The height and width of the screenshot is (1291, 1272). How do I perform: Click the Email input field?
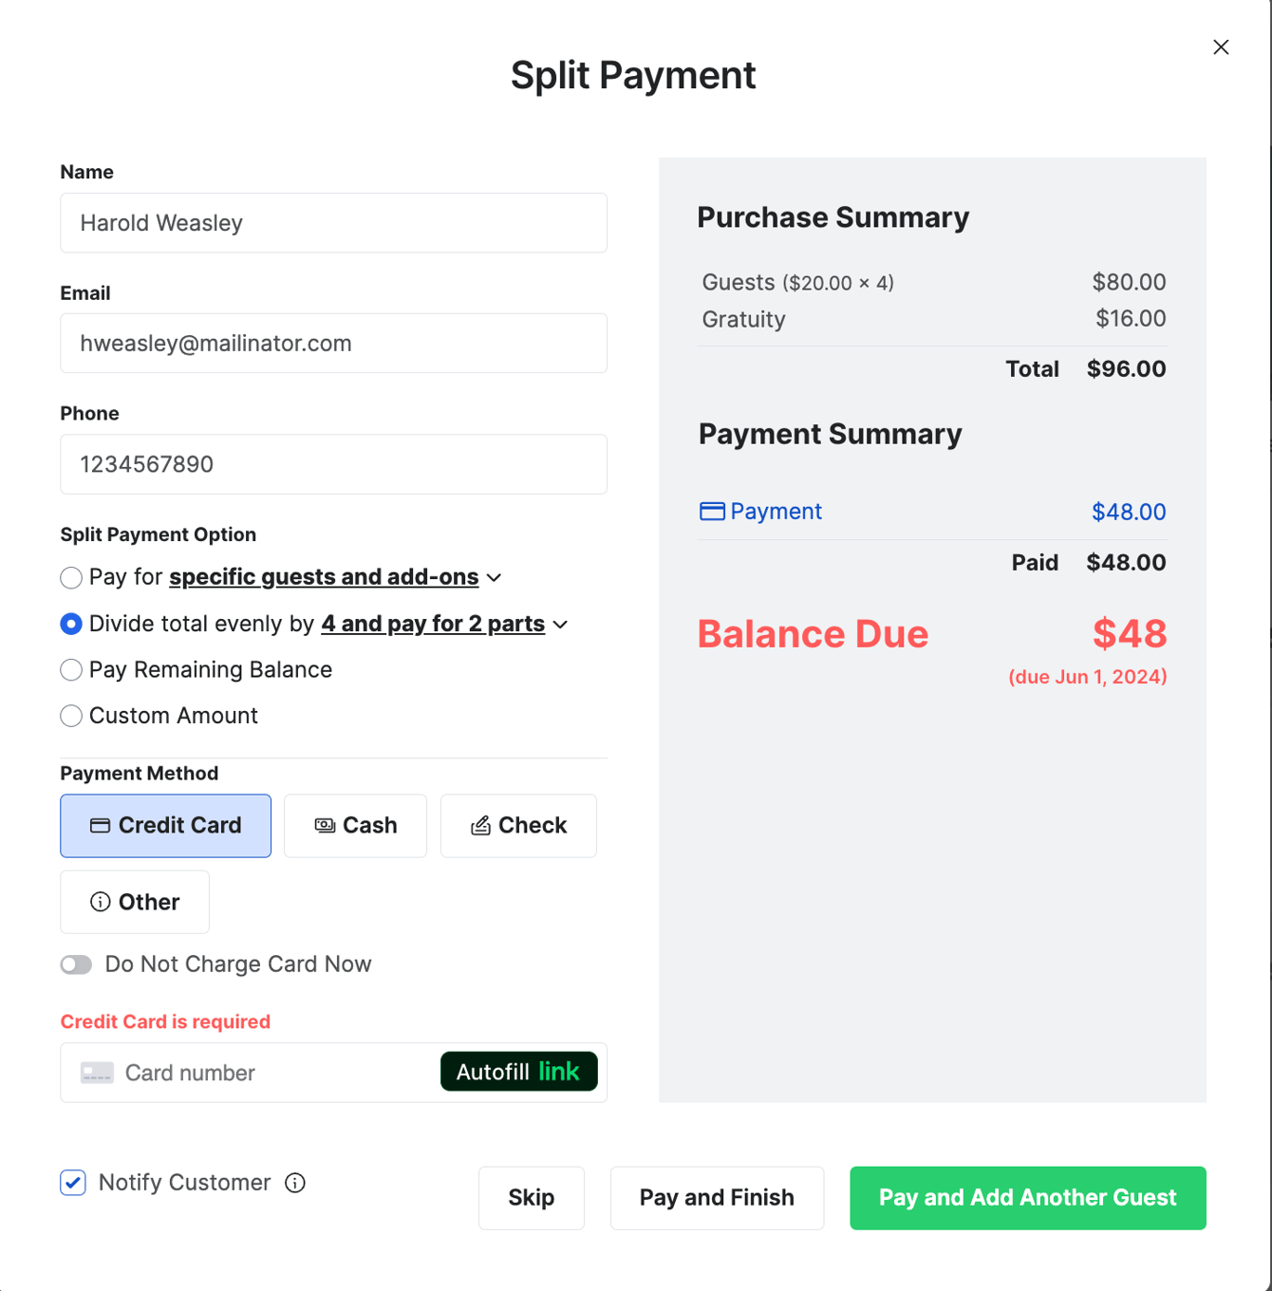(333, 344)
